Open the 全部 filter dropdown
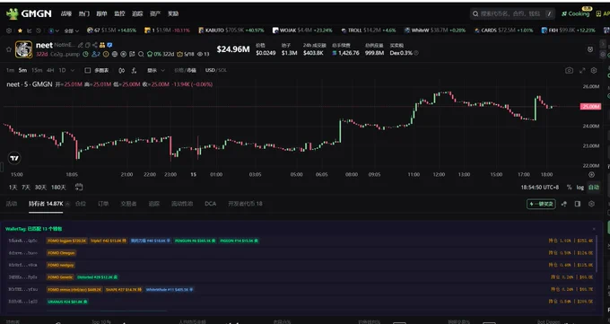 tap(71, 31)
